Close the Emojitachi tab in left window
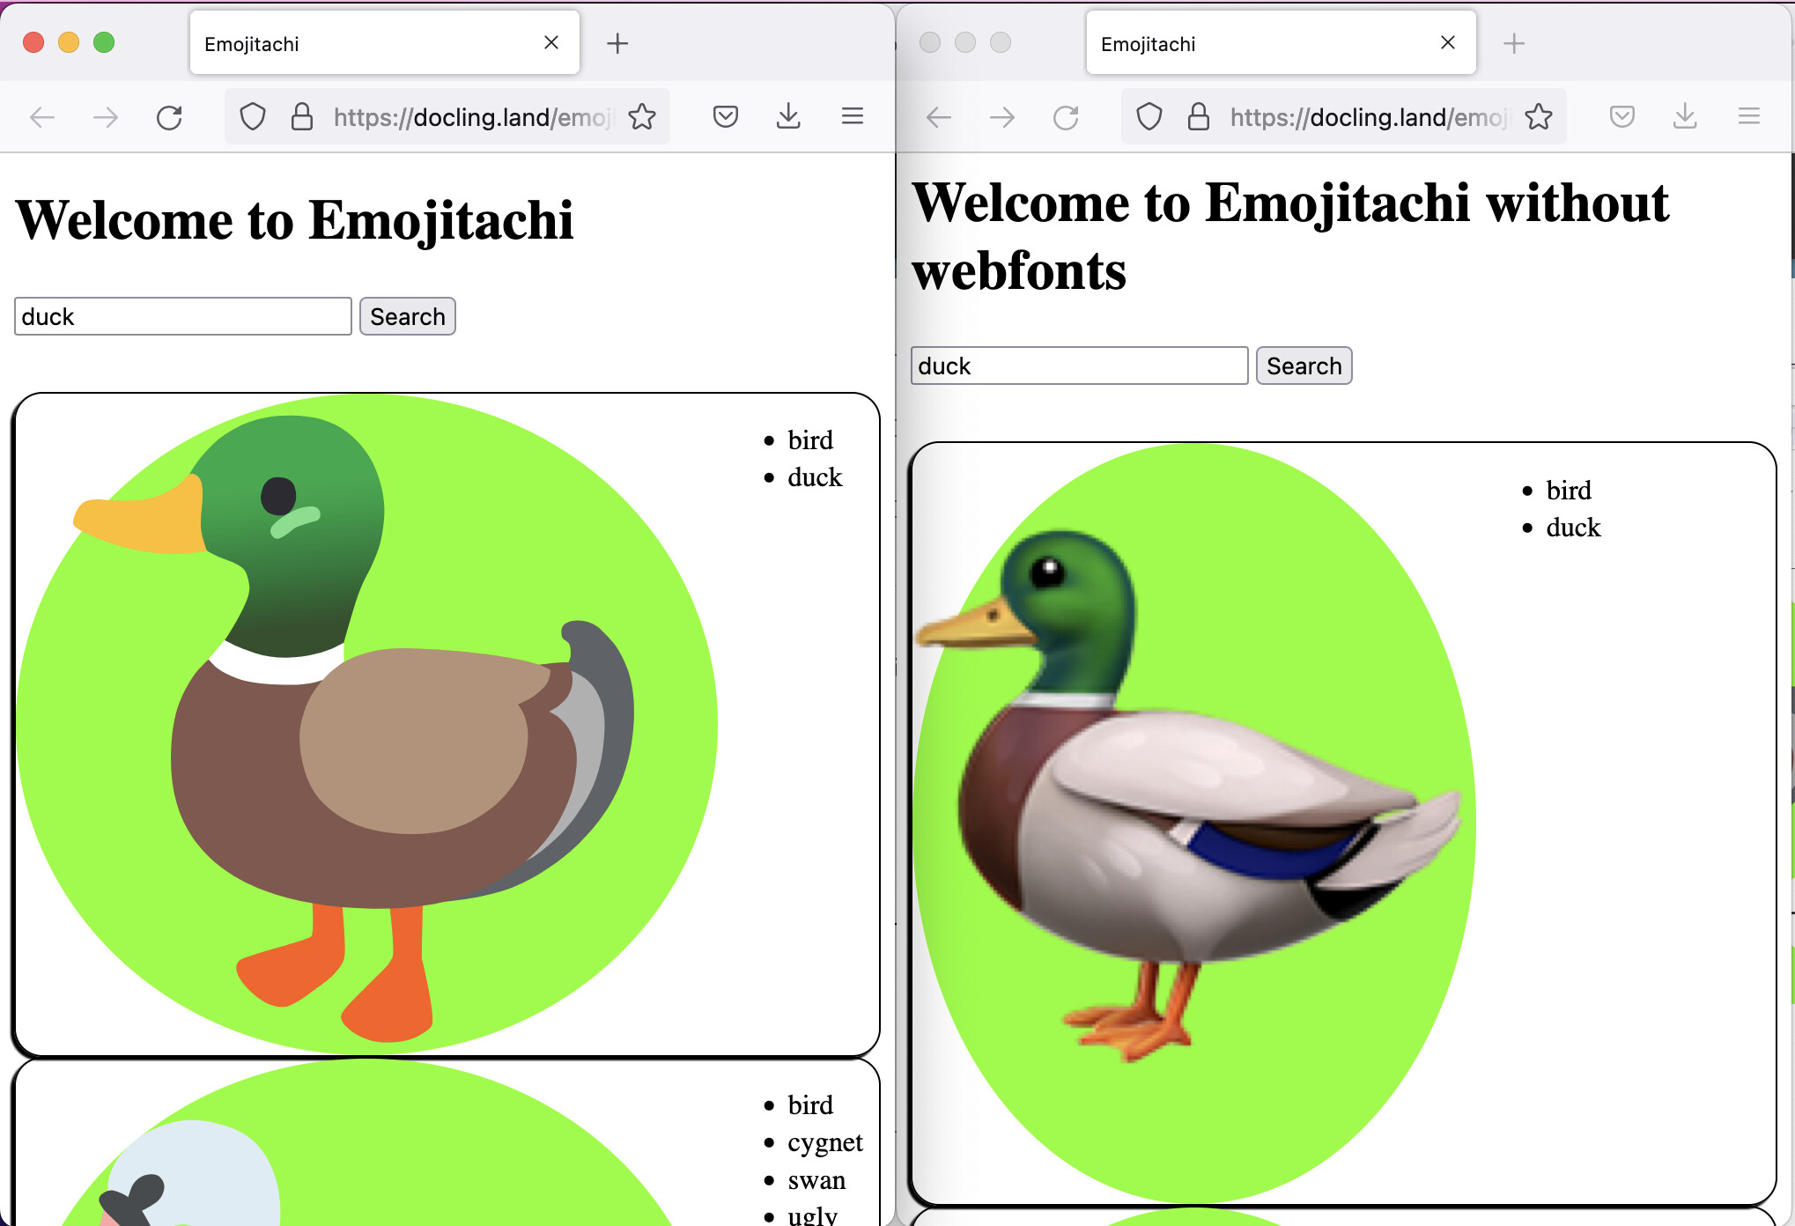Screen dimensions: 1795x1226 click(551, 42)
